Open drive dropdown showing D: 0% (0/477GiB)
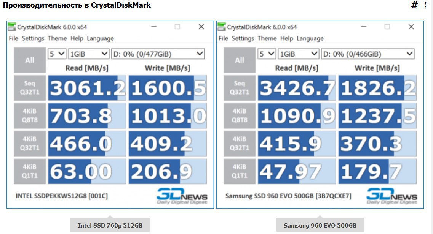 158,54
